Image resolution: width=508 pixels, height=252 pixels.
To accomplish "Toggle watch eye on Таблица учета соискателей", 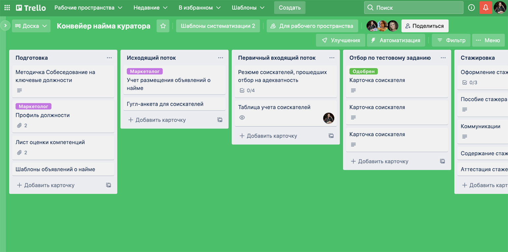I will pos(242,118).
